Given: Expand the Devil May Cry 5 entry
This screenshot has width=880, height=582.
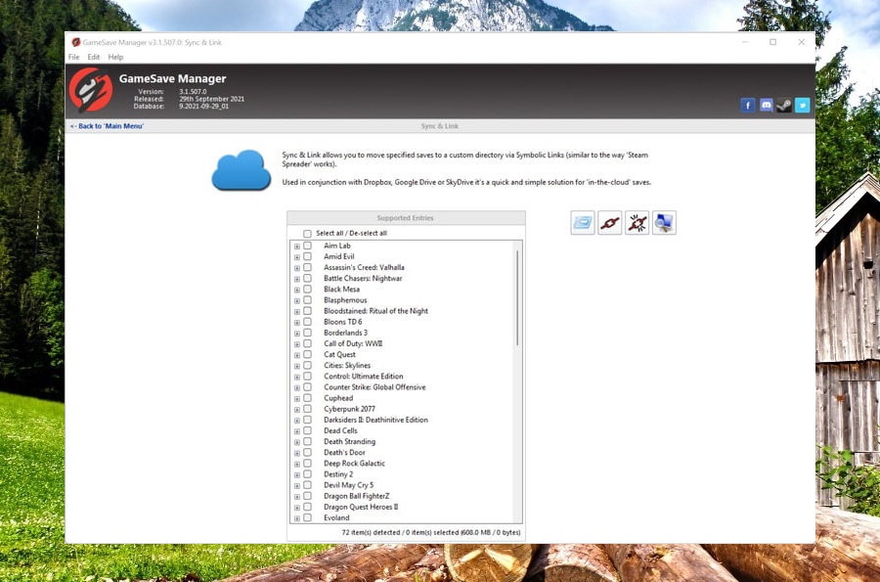Looking at the screenshot, I should (x=296, y=485).
